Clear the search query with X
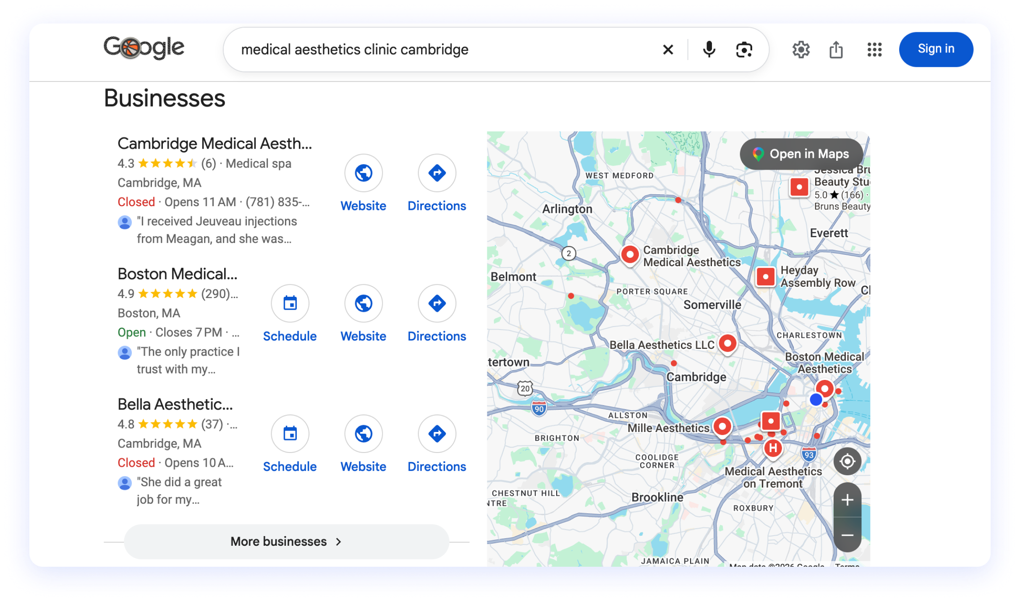1020x602 pixels. tap(667, 50)
